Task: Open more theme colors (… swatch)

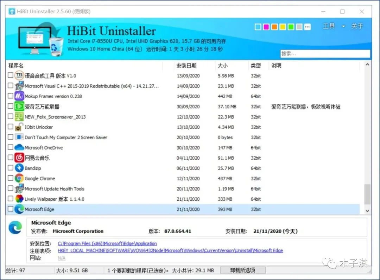Action: click(307, 27)
